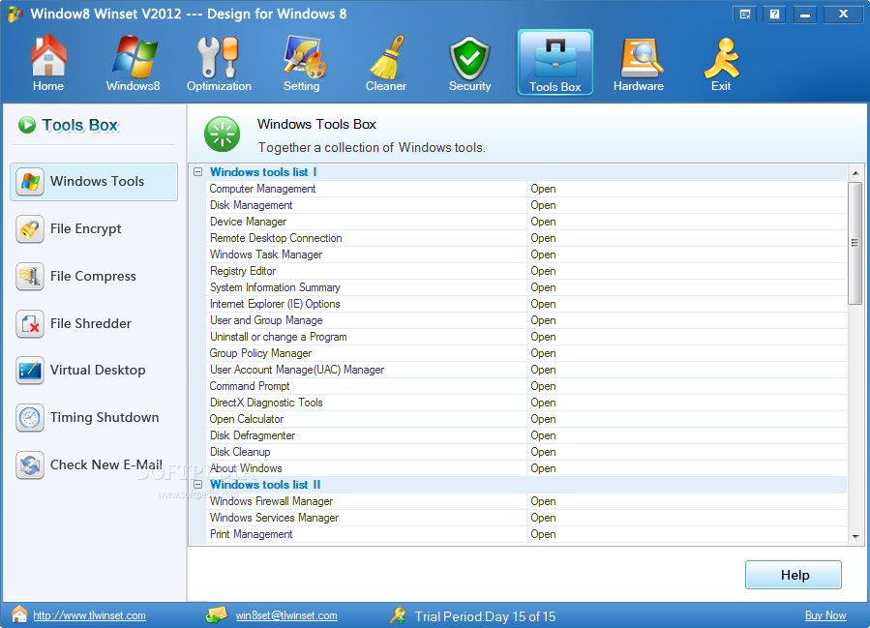Open the Windows8 toolbar icon

(135, 56)
